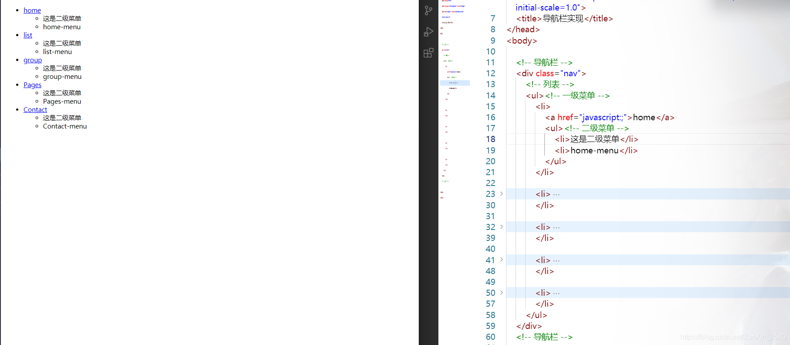Click the "Contact" link in the page

coord(35,110)
